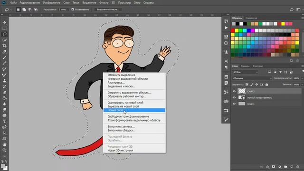Open the Info panel icon
Viewport: 304px width, 171px height.
(226, 43)
